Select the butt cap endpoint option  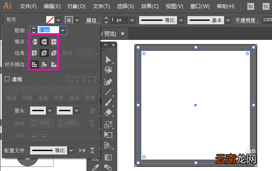[35, 42]
